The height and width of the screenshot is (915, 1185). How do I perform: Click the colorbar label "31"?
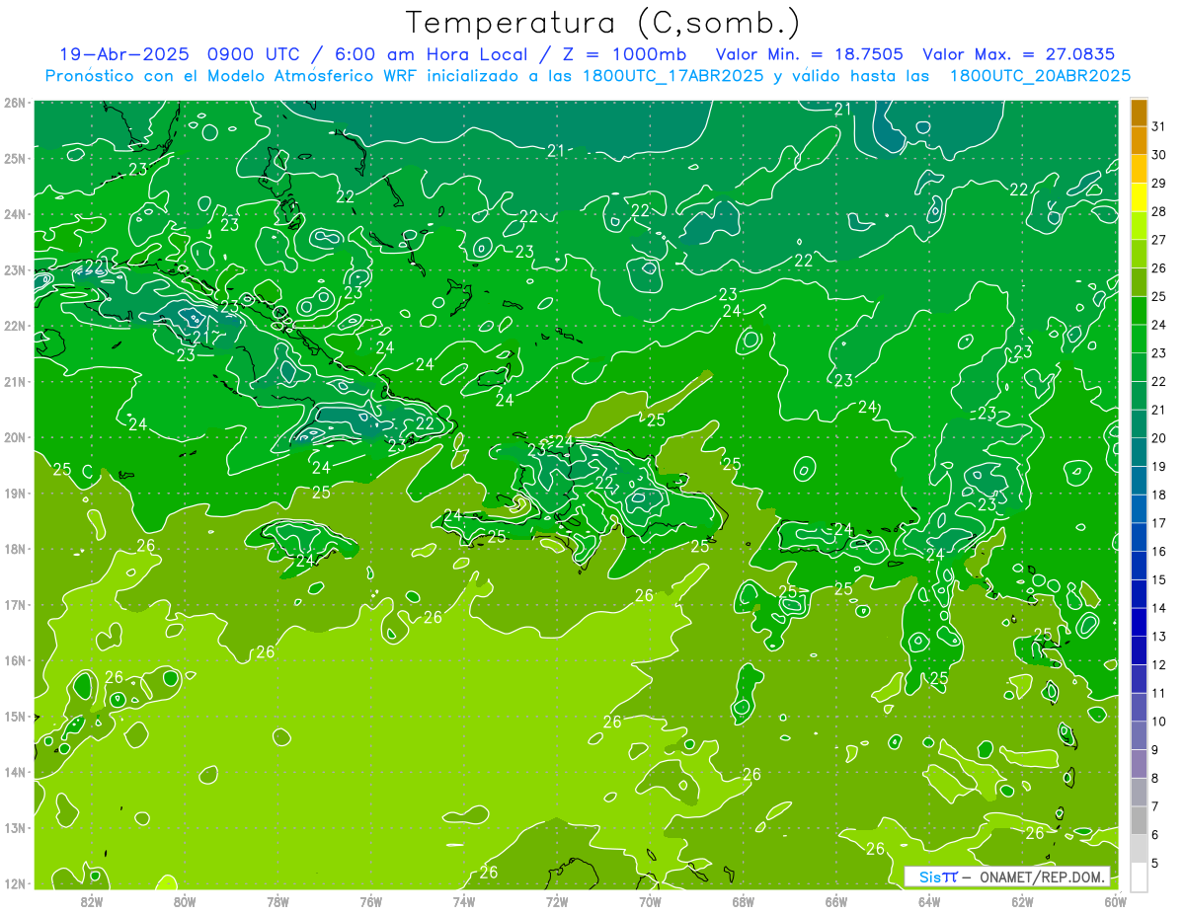coord(1159,127)
